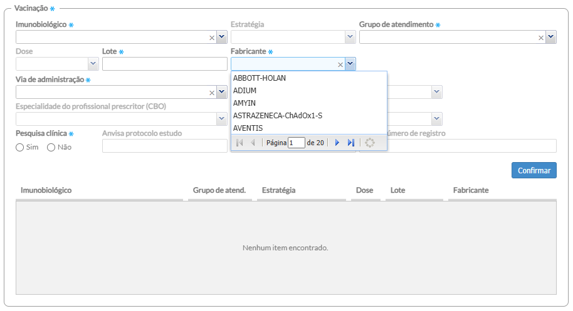Clear the Imunobiológico field with X icon
This screenshot has height=311, width=573.
pos(212,38)
